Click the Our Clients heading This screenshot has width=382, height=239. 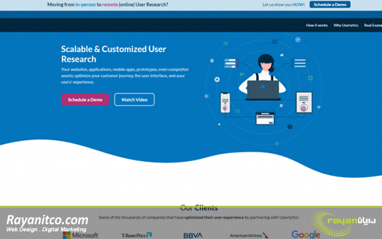(x=199, y=208)
